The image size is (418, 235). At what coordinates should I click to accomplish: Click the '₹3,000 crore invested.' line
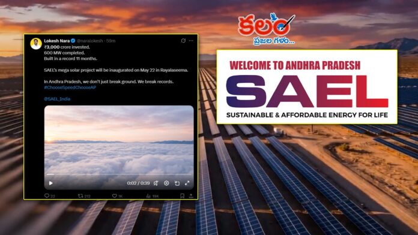point(67,47)
